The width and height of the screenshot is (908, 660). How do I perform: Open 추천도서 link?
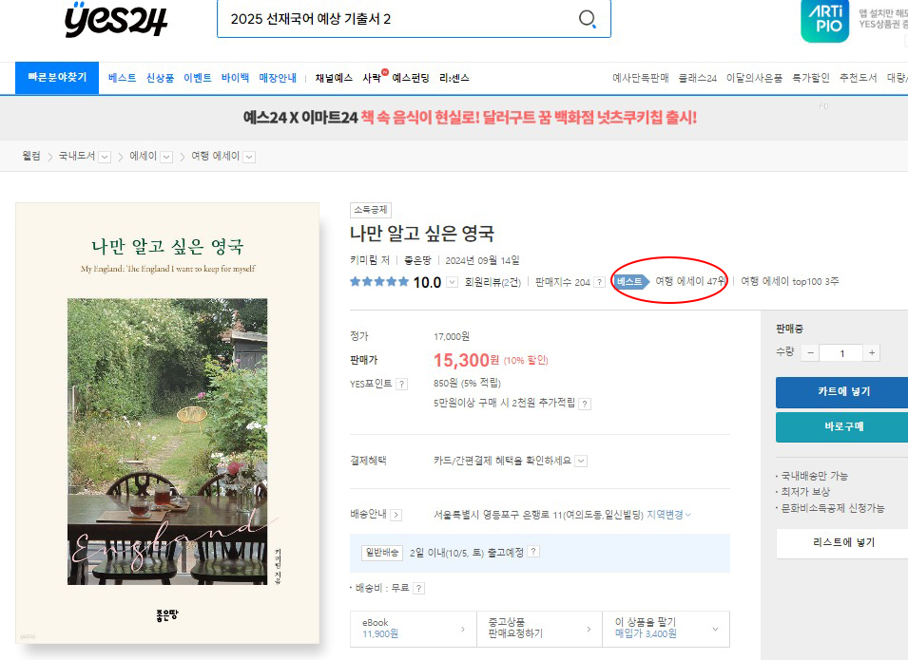[859, 78]
